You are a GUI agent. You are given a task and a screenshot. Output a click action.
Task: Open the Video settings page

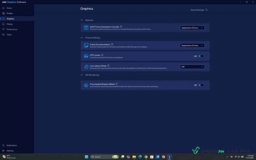tap(9, 35)
